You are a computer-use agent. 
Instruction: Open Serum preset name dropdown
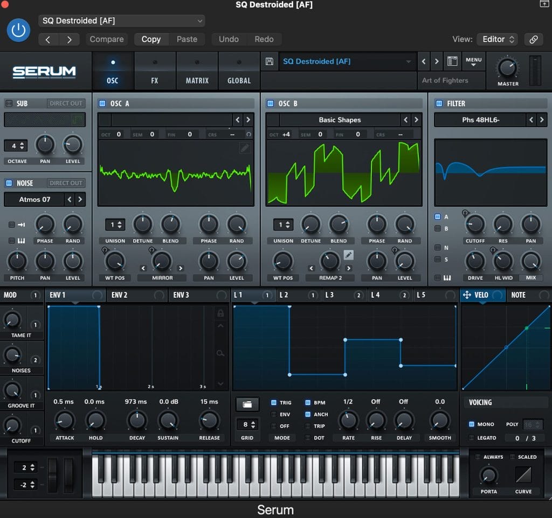pyautogui.click(x=347, y=61)
